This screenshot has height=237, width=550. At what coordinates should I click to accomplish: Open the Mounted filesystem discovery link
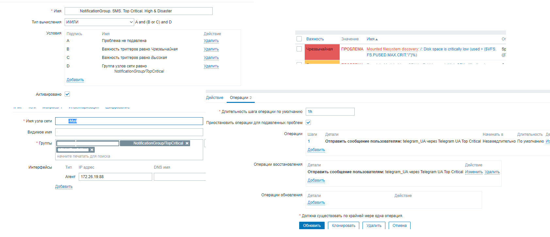[393, 49]
